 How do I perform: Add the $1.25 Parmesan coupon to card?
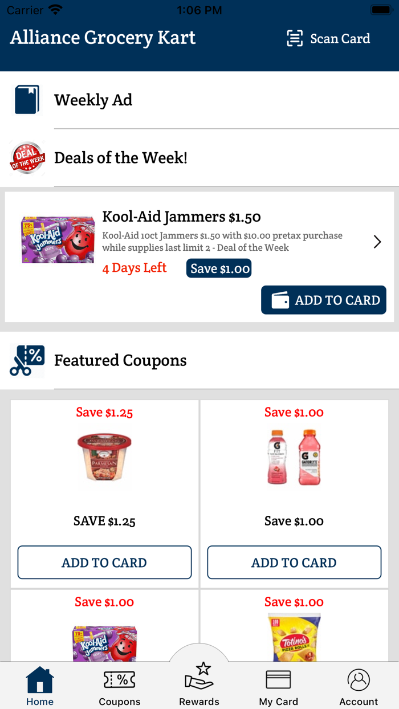pos(104,563)
